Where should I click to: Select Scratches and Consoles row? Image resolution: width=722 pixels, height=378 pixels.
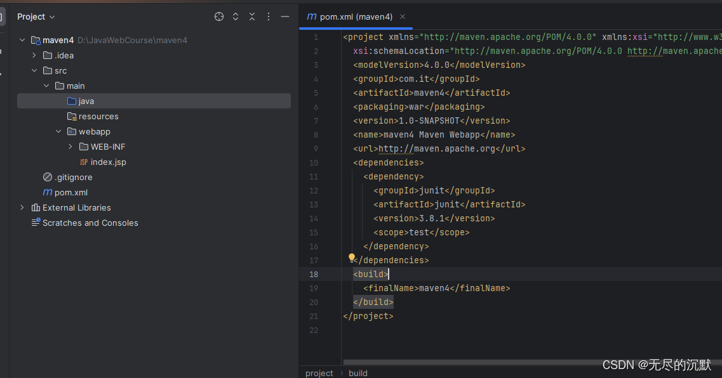(x=154, y=223)
